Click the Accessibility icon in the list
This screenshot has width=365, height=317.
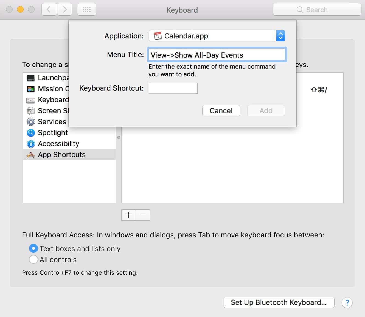31,144
